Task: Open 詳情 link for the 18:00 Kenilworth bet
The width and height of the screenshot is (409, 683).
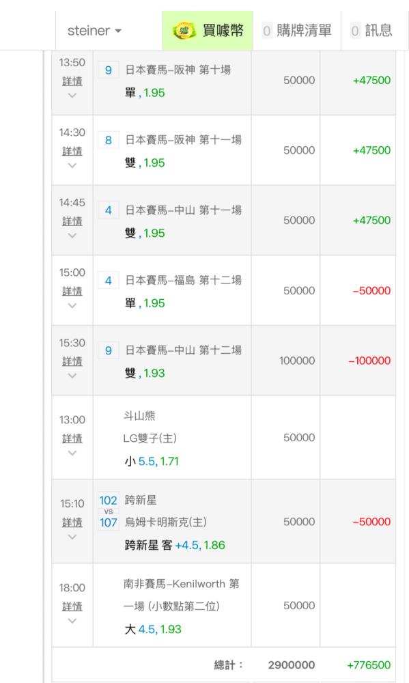Action: point(72,607)
